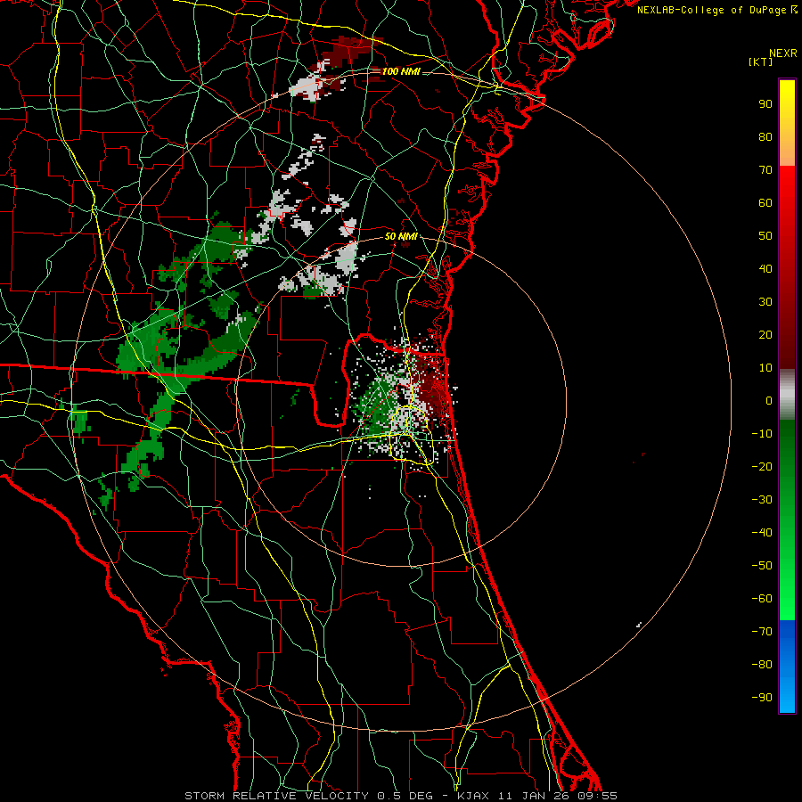Click the -10 scale value
The height and width of the screenshot is (802, 802).
[762, 434]
